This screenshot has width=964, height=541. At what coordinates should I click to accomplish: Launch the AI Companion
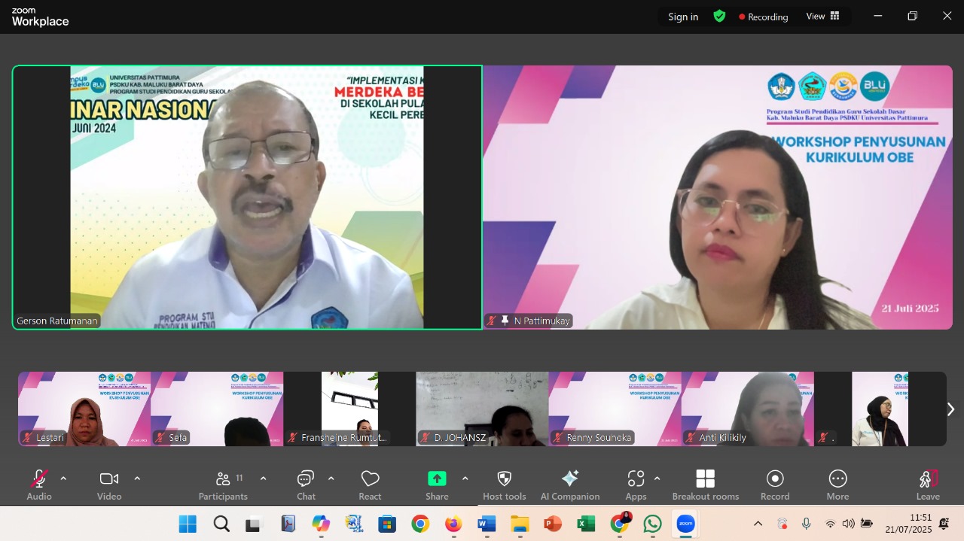[x=570, y=485]
